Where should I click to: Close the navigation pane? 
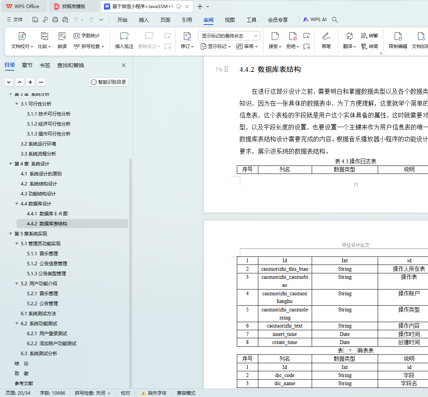tap(124, 65)
